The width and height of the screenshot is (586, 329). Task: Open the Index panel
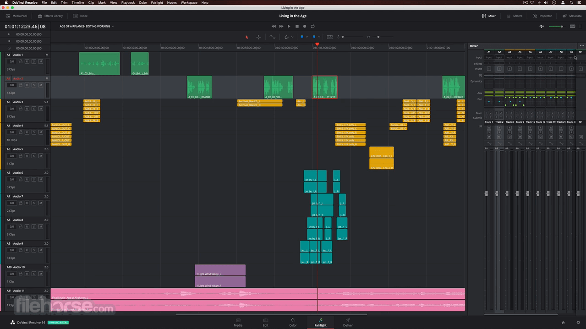click(80, 16)
